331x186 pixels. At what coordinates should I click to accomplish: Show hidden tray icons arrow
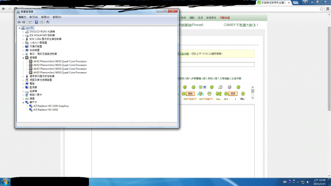[x=298, y=182]
